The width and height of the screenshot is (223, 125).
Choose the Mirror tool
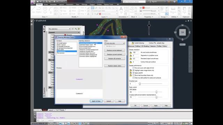click(x=73, y=11)
